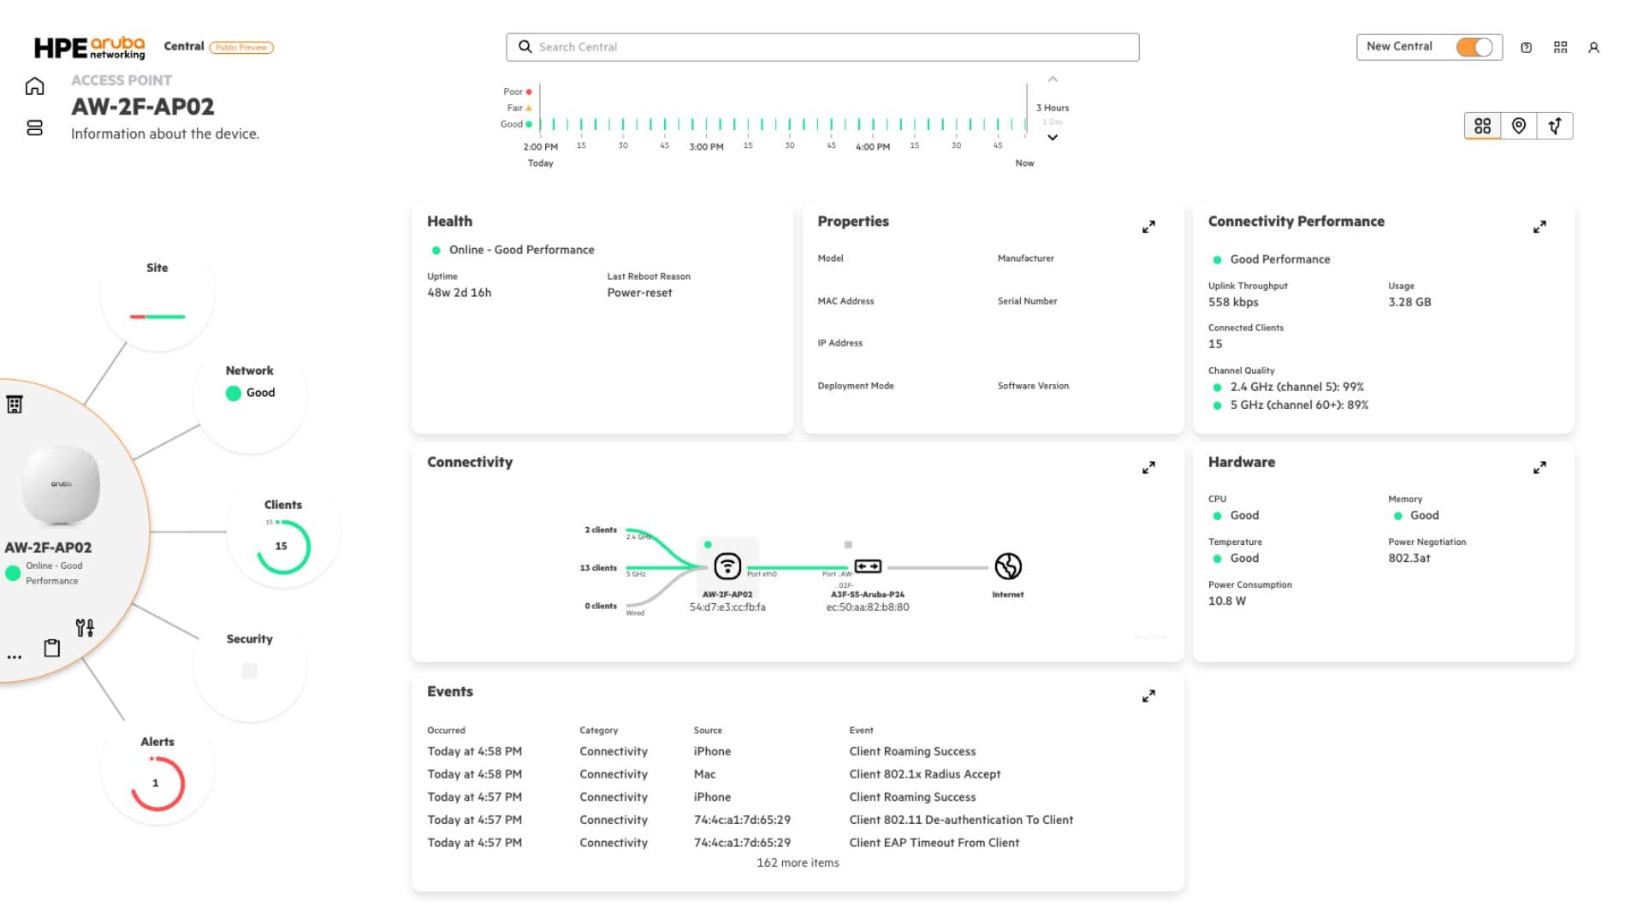This screenshot has height=924, width=1643.
Task: Click the 162 more items link
Action: 797,862
